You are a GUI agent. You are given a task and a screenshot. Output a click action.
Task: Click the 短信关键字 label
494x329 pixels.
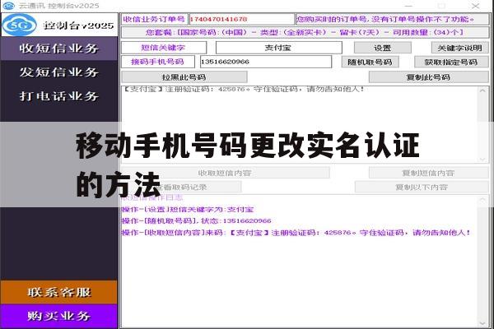tap(163, 48)
